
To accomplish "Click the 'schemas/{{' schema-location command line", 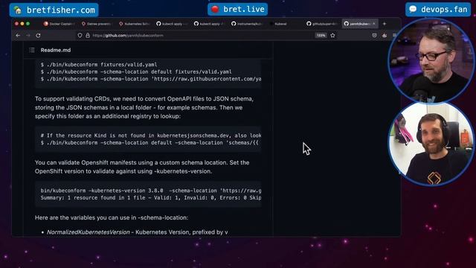I will tap(149, 143).
